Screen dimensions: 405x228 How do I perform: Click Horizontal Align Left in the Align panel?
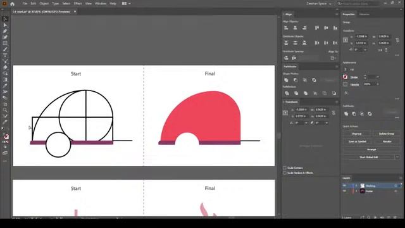pyautogui.click(x=286, y=28)
